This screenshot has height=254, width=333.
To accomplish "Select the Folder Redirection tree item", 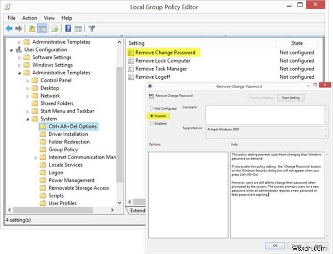I will pyautogui.click(x=69, y=142).
